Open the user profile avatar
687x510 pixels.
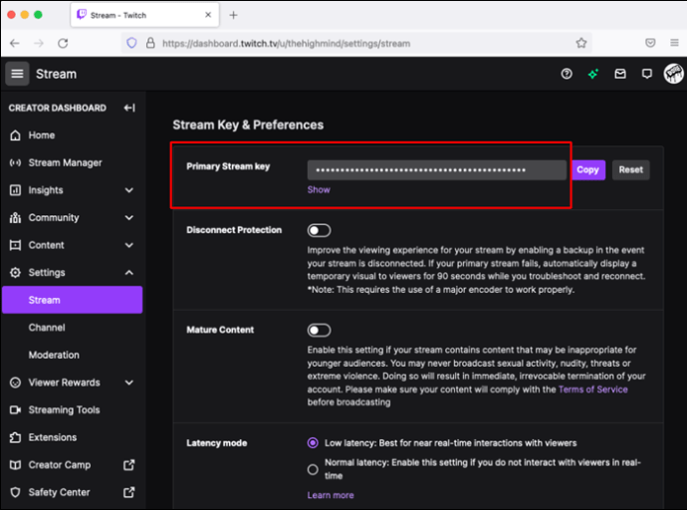(x=673, y=74)
